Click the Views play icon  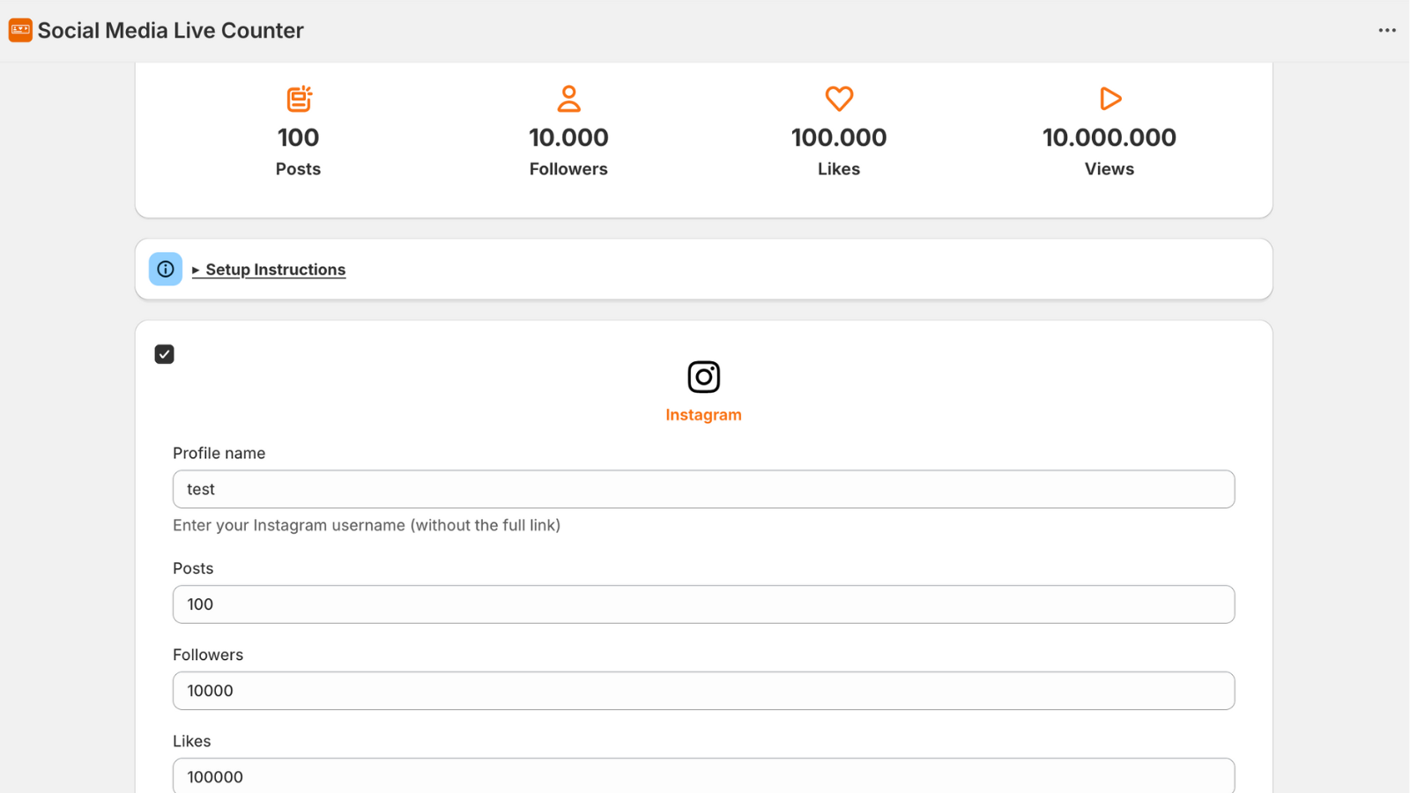[x=1109, y=99]
